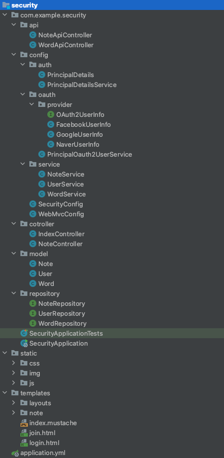The width and height of the screenshot is (224, 458).
Task: Select the login.html file name
Action: click(x=44, y=443)
